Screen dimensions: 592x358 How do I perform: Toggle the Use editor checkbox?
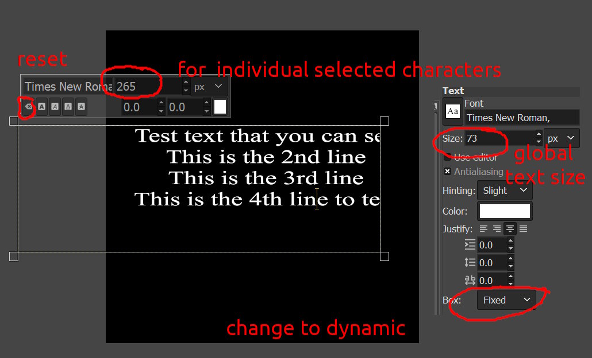click(x=447, y=157)
